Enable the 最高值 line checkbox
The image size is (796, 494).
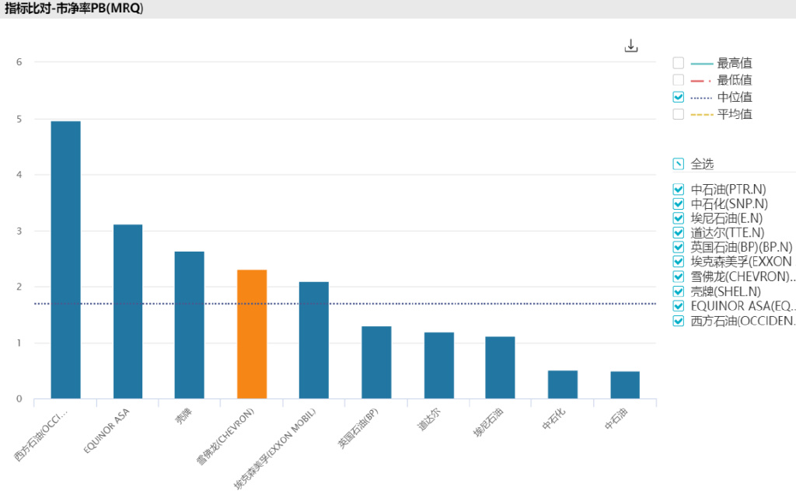[x=678, y=63]
